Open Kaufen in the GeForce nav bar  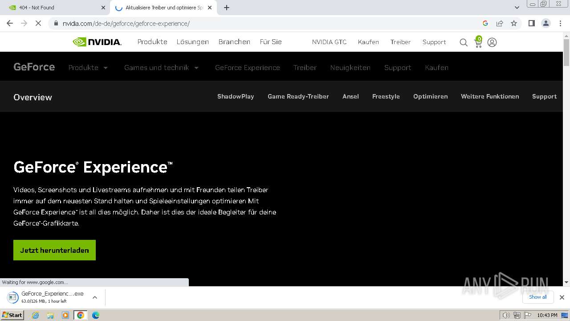[437, 68]
